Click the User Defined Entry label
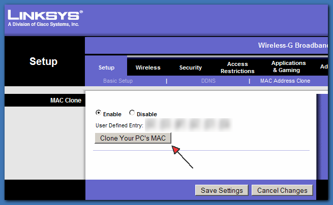The image size is (333, 205). pos(119,125)
